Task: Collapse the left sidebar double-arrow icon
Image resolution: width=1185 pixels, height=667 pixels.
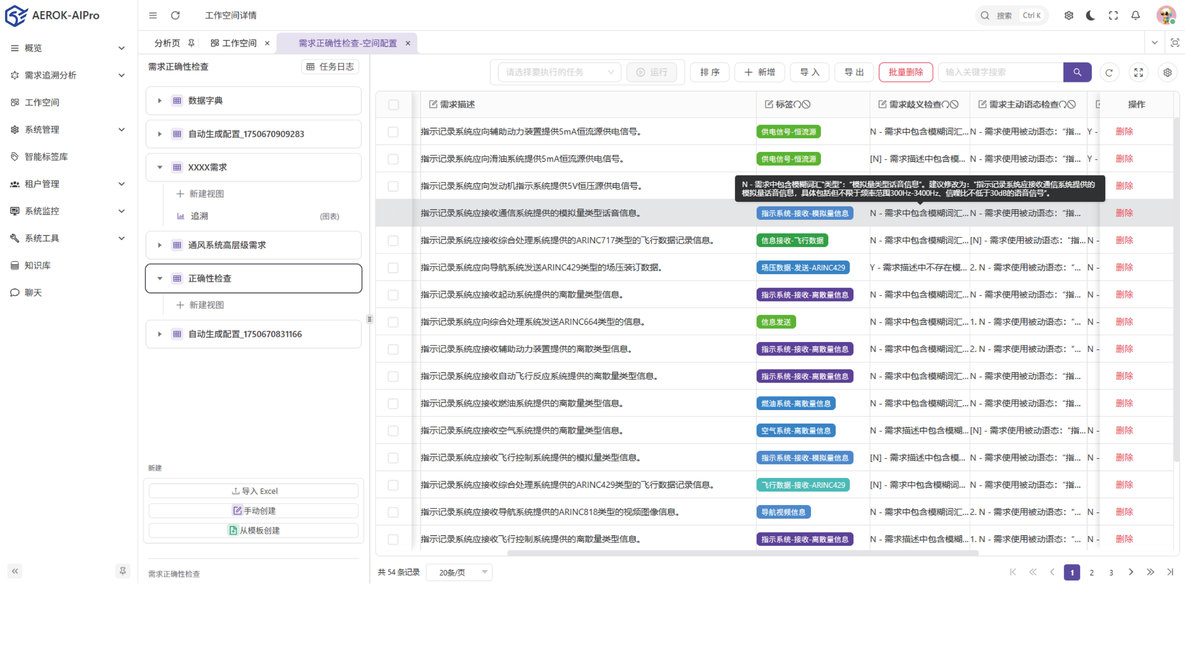Action: [x=15, y=571]
